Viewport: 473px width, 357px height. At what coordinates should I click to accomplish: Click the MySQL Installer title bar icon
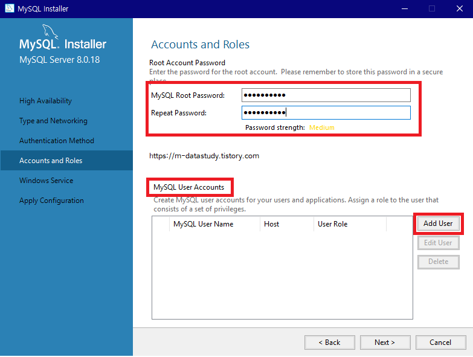tap(9, 8)
